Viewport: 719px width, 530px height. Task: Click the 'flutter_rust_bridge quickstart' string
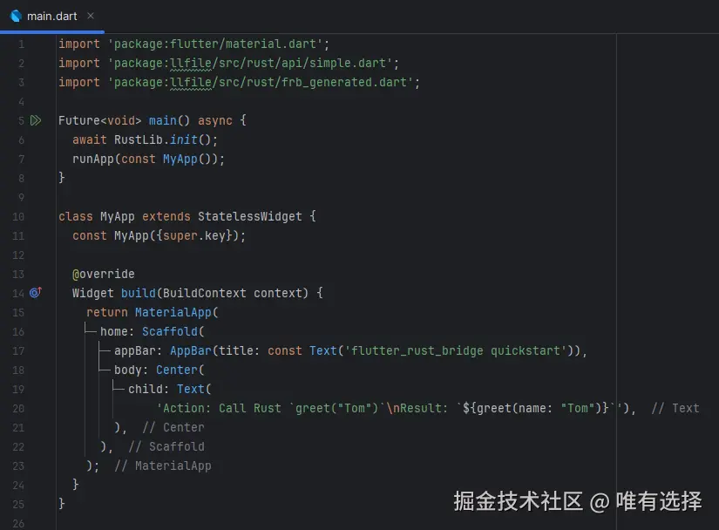tap(456, 350)
